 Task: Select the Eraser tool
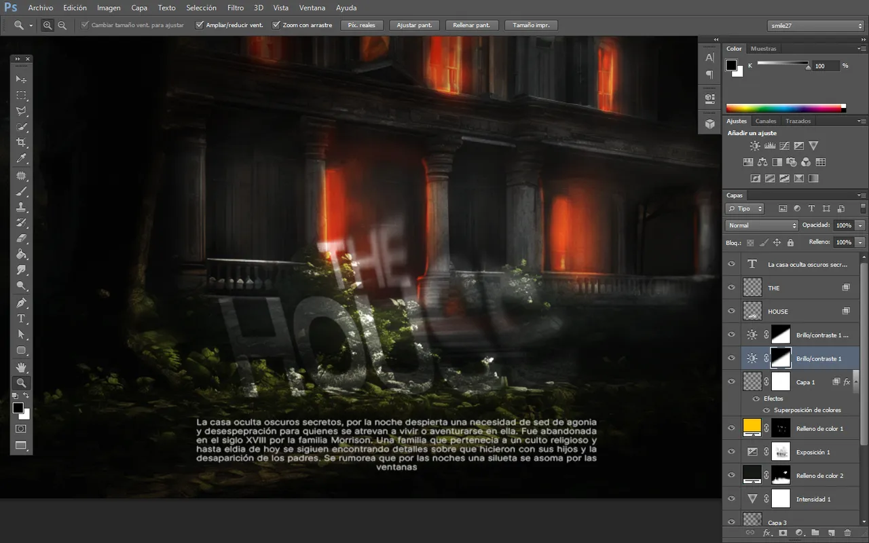coord(21,238)
